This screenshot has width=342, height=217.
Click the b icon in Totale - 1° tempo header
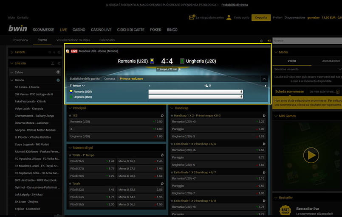click(x=162, y=155)
